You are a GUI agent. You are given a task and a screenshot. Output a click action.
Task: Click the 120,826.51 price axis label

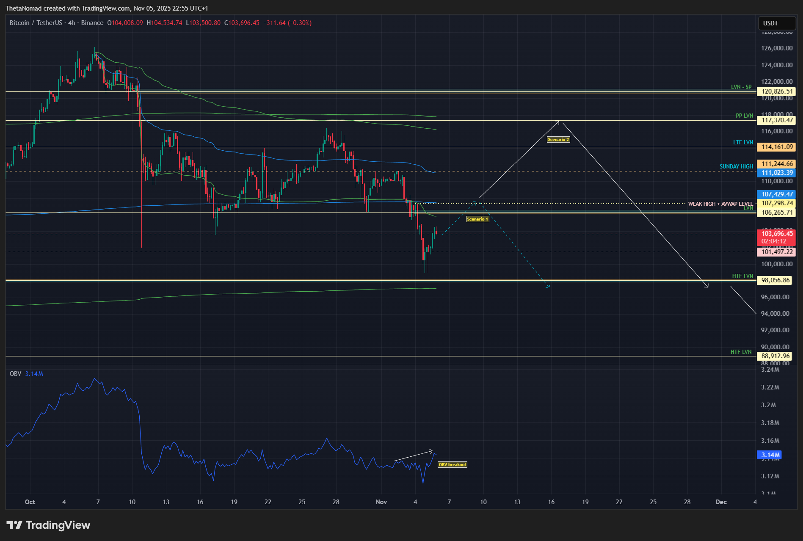pos(777,91)
